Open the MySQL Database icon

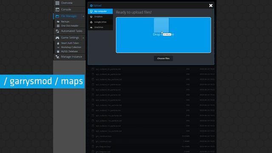[58, 51]
